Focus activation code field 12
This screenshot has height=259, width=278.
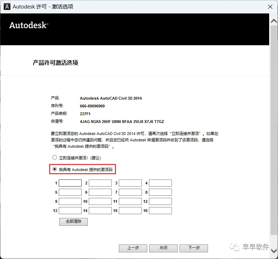coord(160,201)
